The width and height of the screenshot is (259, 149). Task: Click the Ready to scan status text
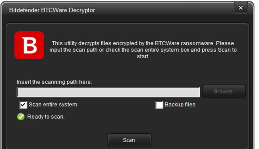pos(46,117)
